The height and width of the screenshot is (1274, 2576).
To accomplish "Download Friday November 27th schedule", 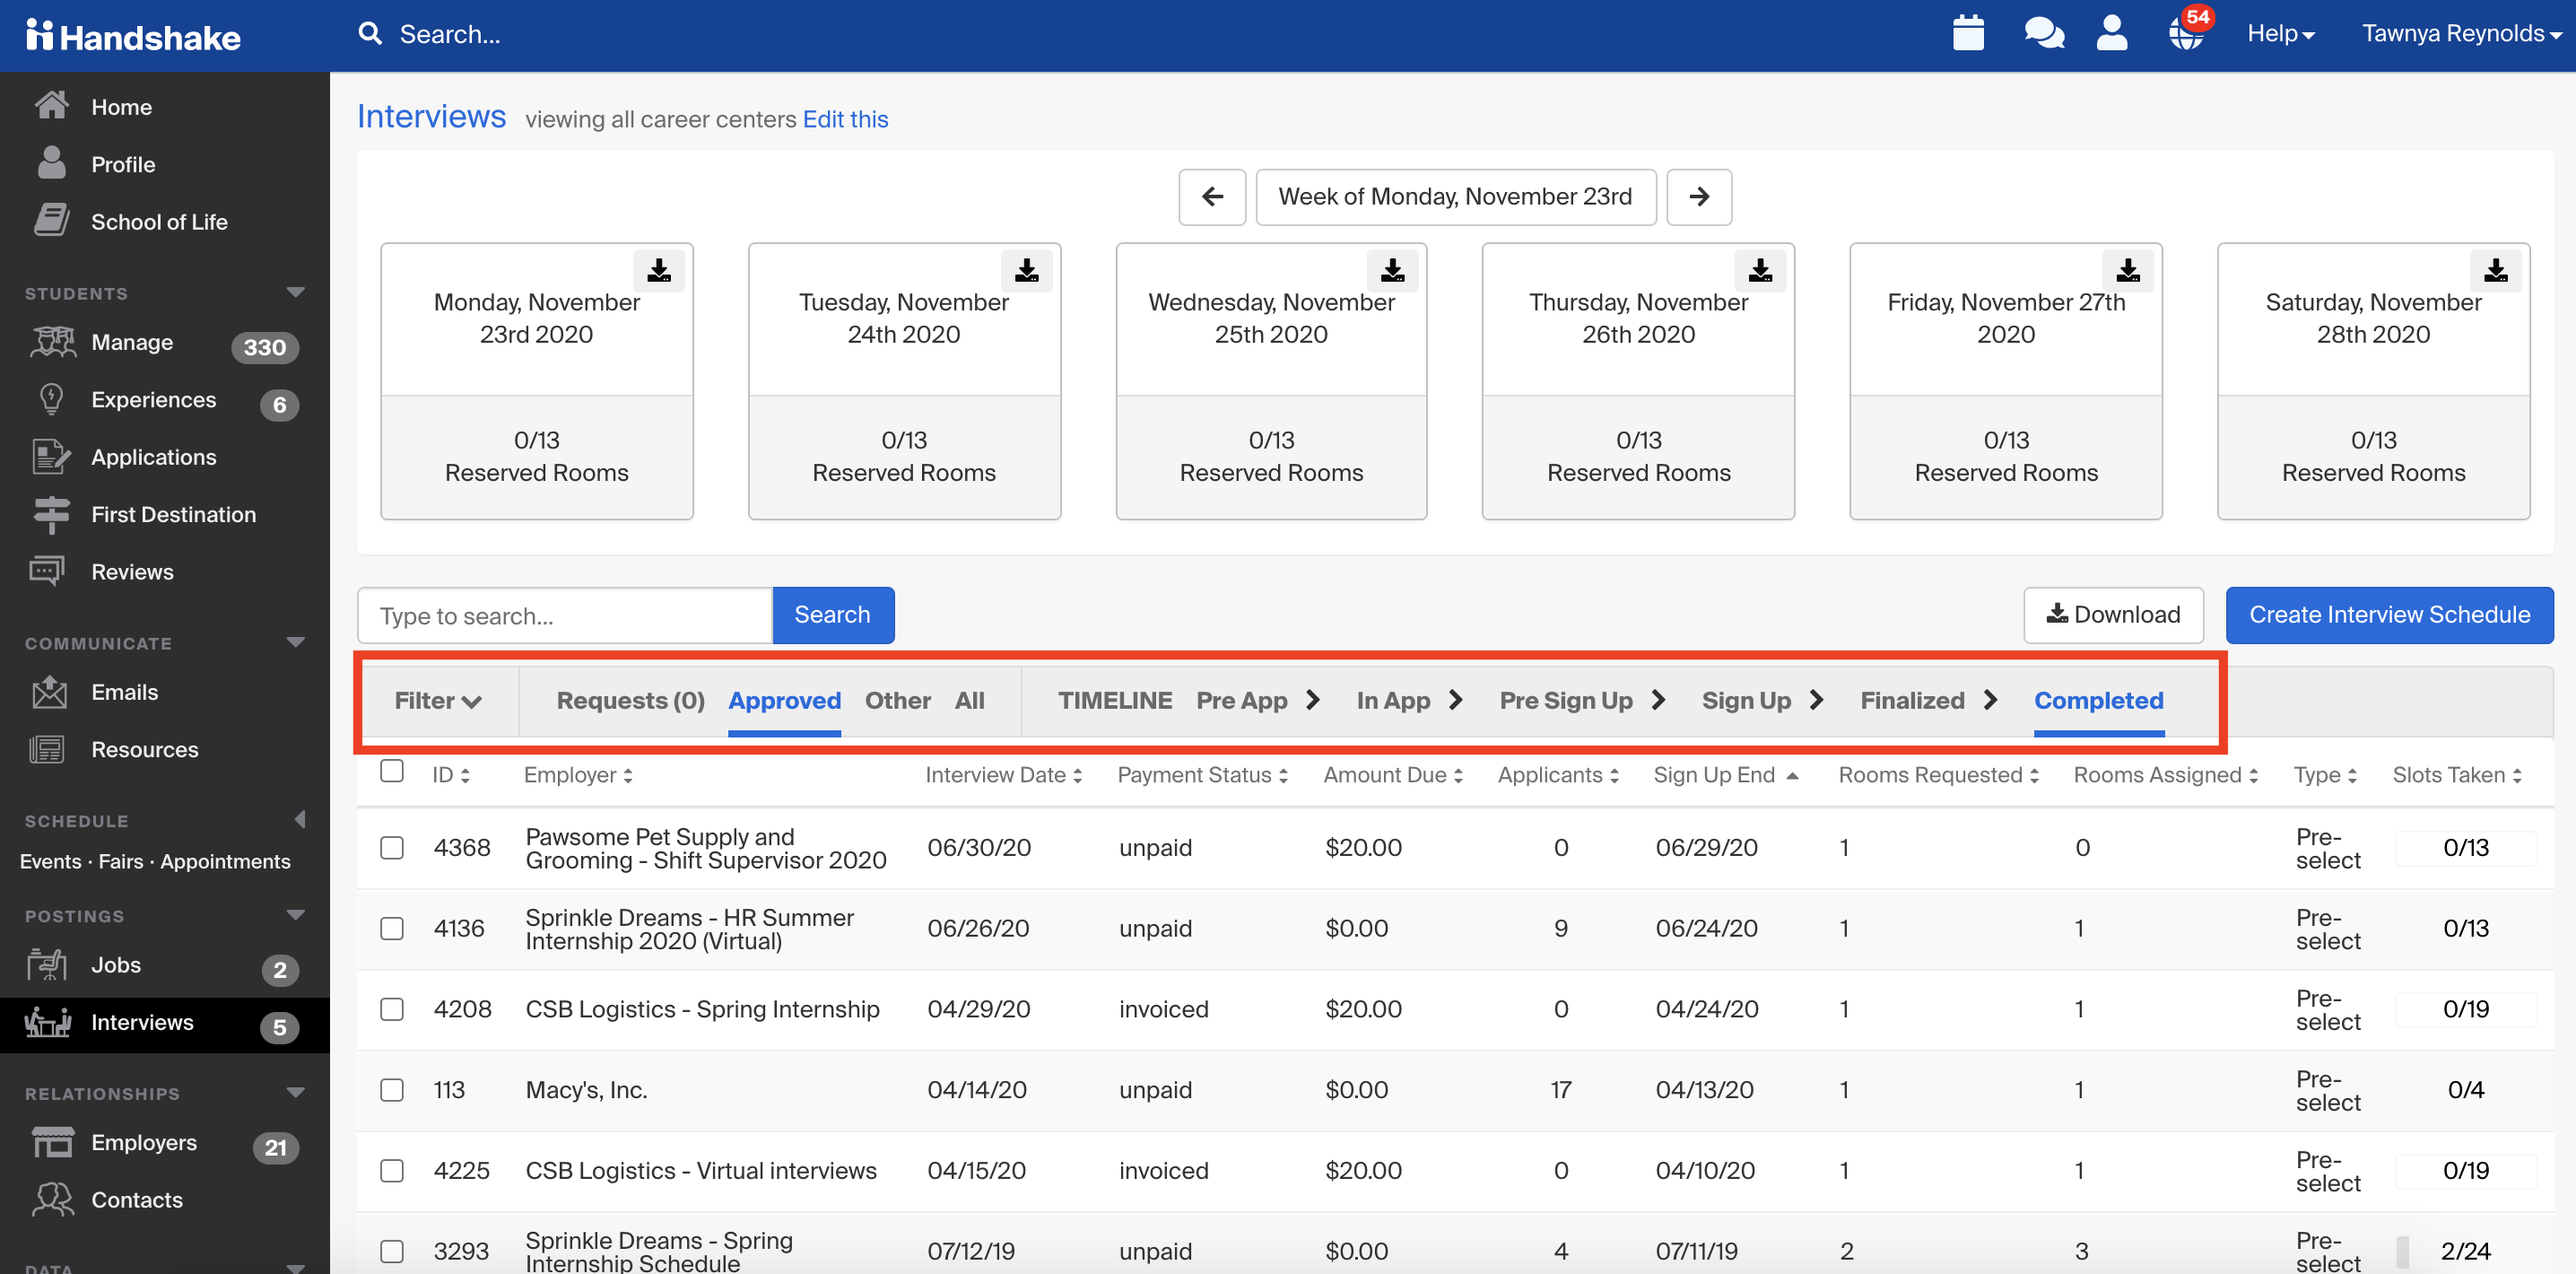I will 2128,270.
